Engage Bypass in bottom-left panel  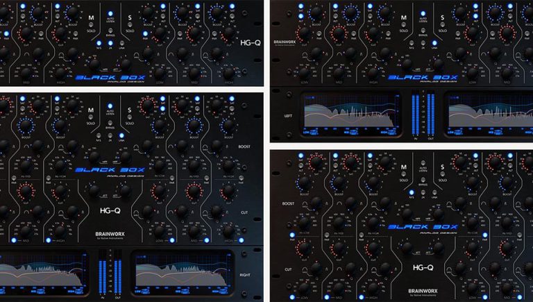click(x=110, y=123)
